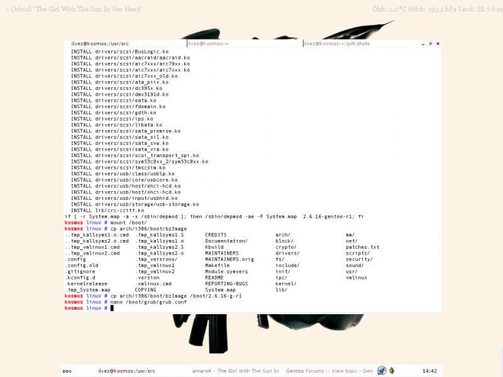Click '.config.old' in the file listing
This screenshot has height=377, width=503.
coord(82,265)
